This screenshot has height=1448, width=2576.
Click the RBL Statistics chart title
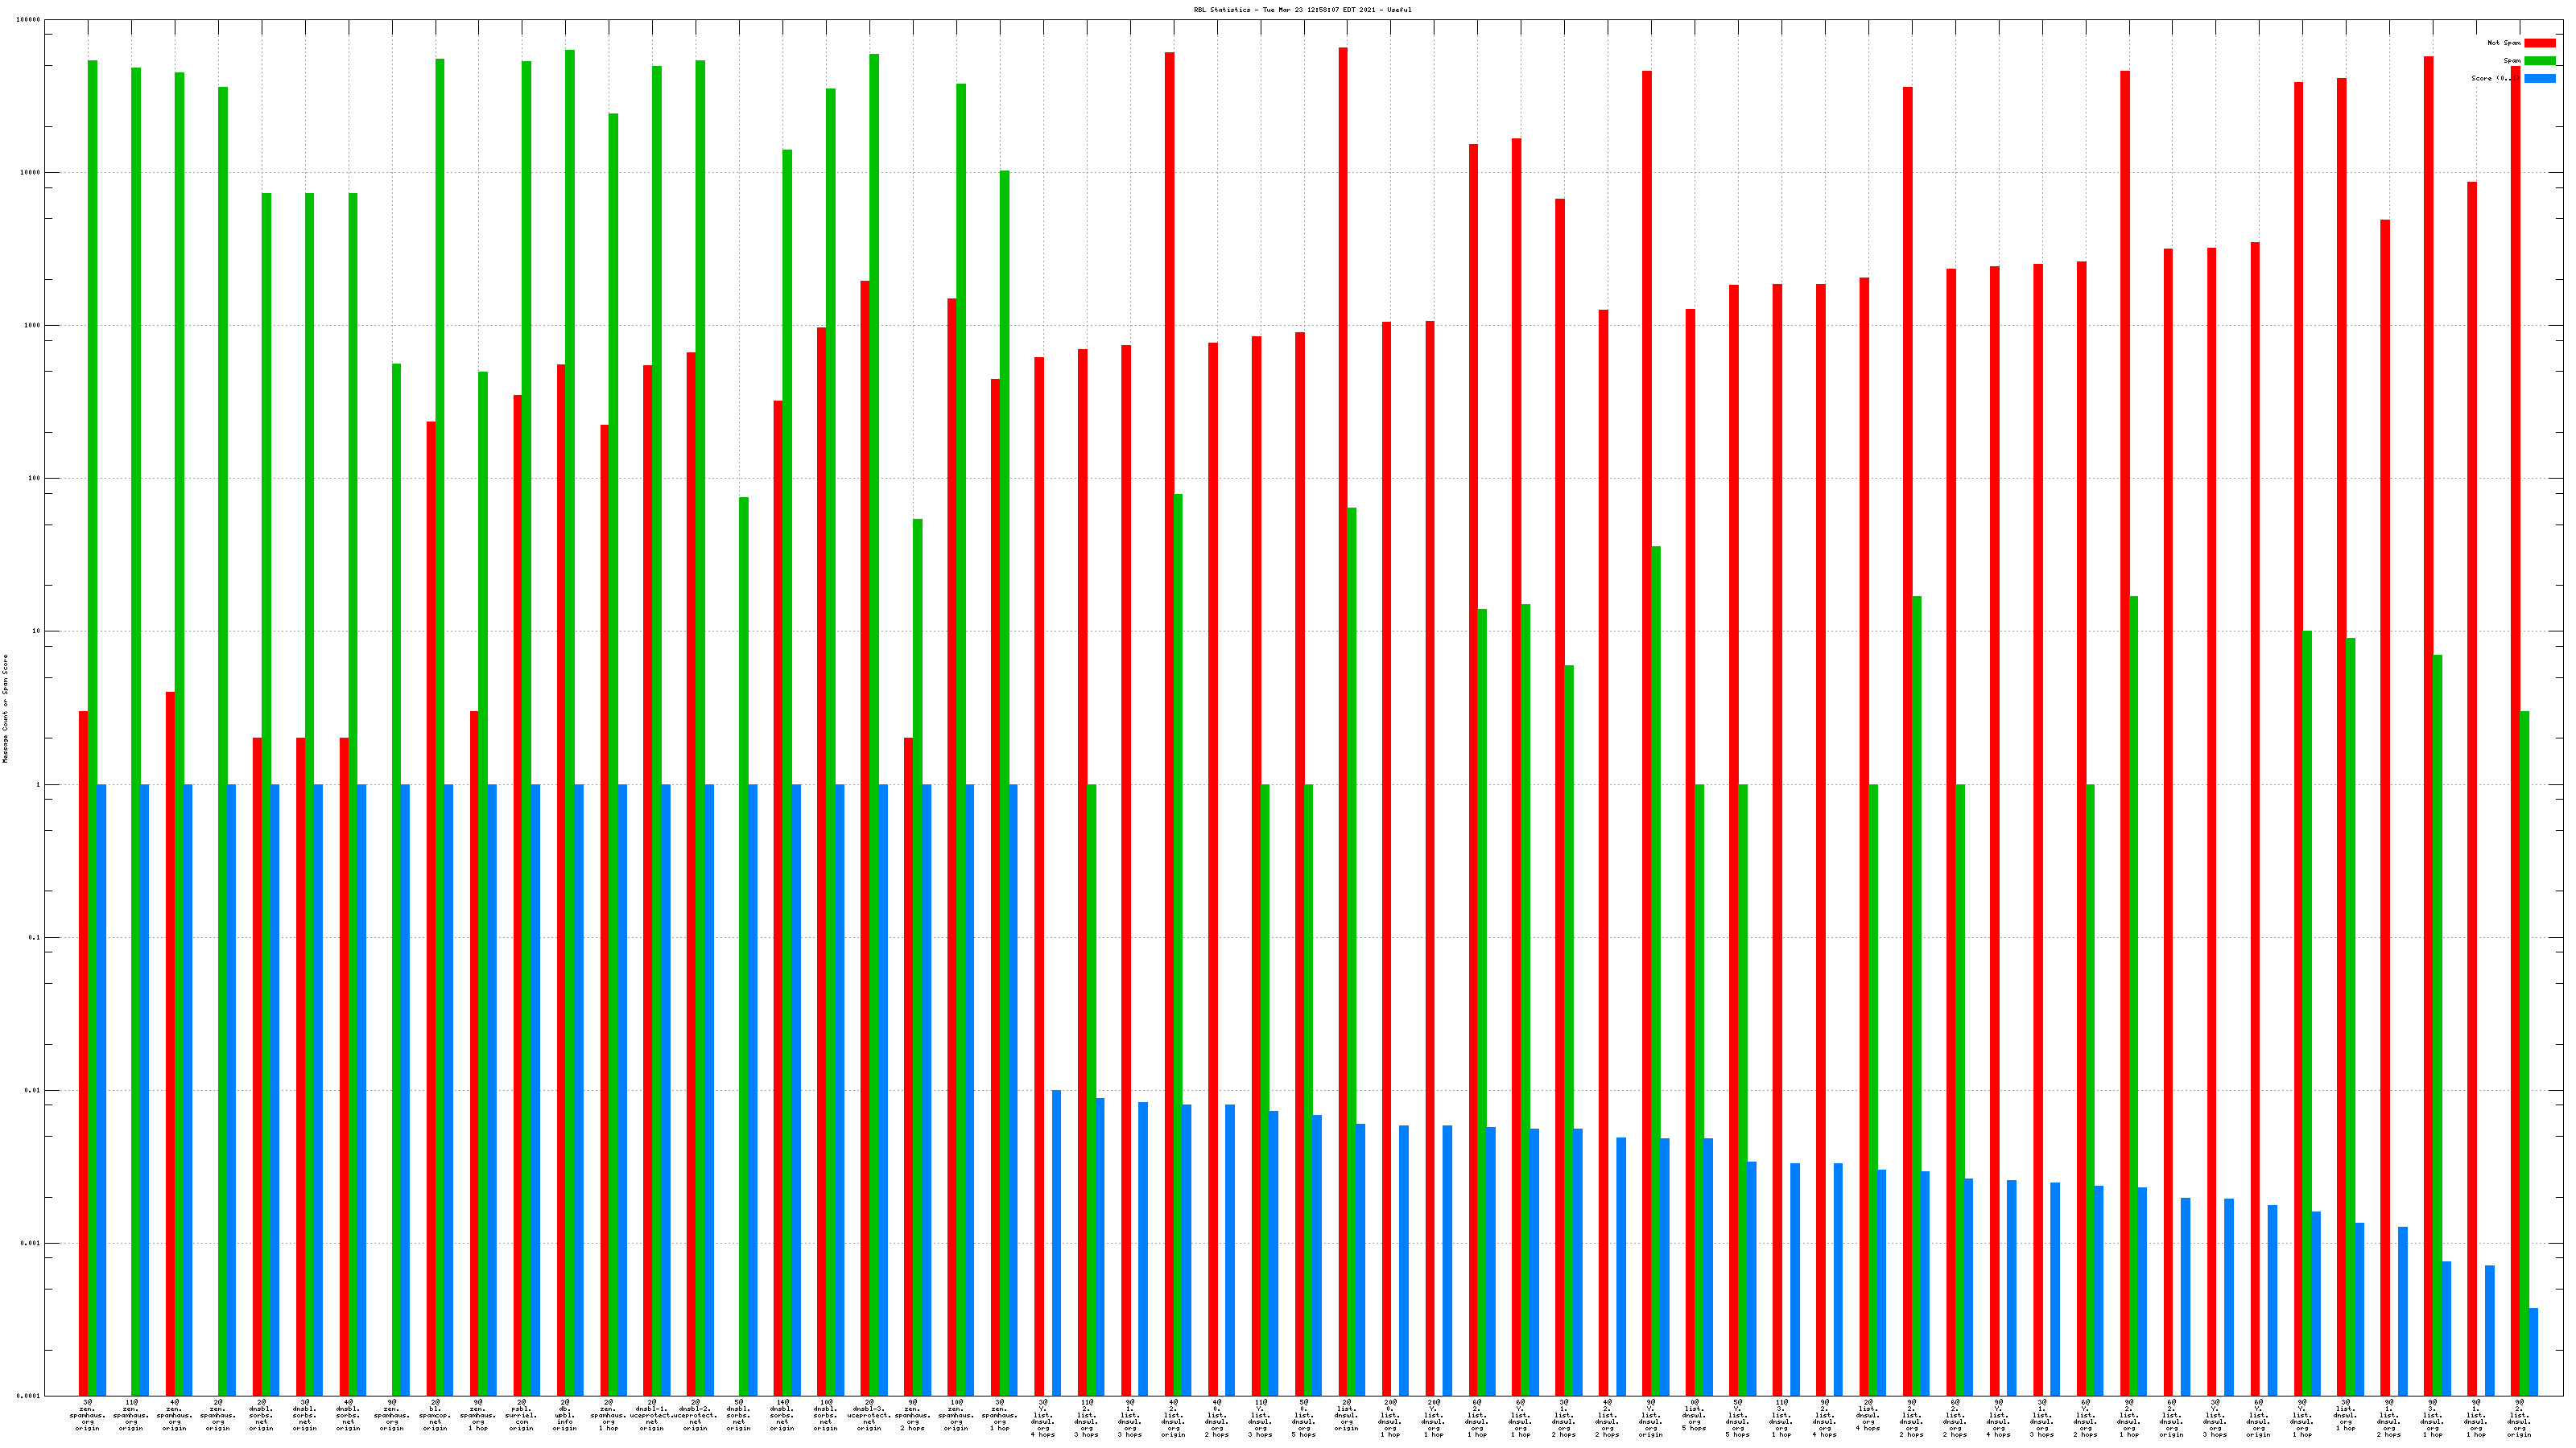tap(1302, 10)
